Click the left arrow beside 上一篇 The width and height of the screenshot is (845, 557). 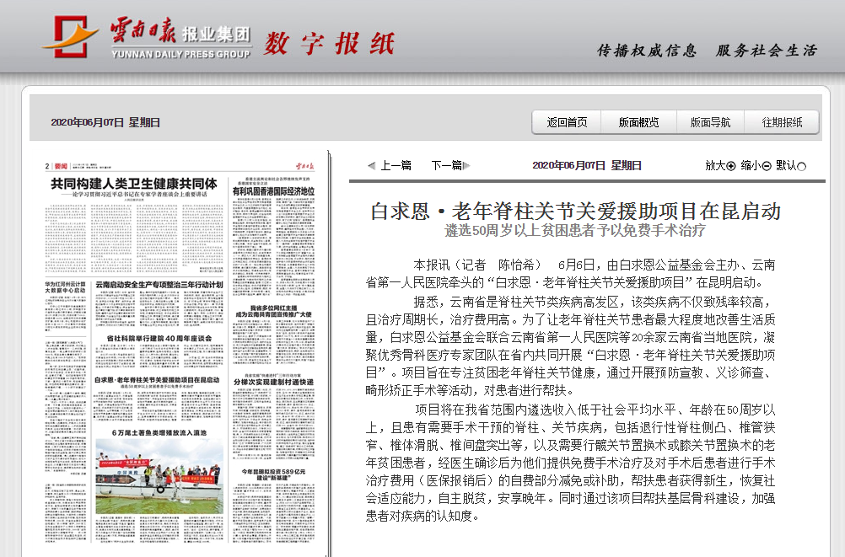click(x=372, y=165)
